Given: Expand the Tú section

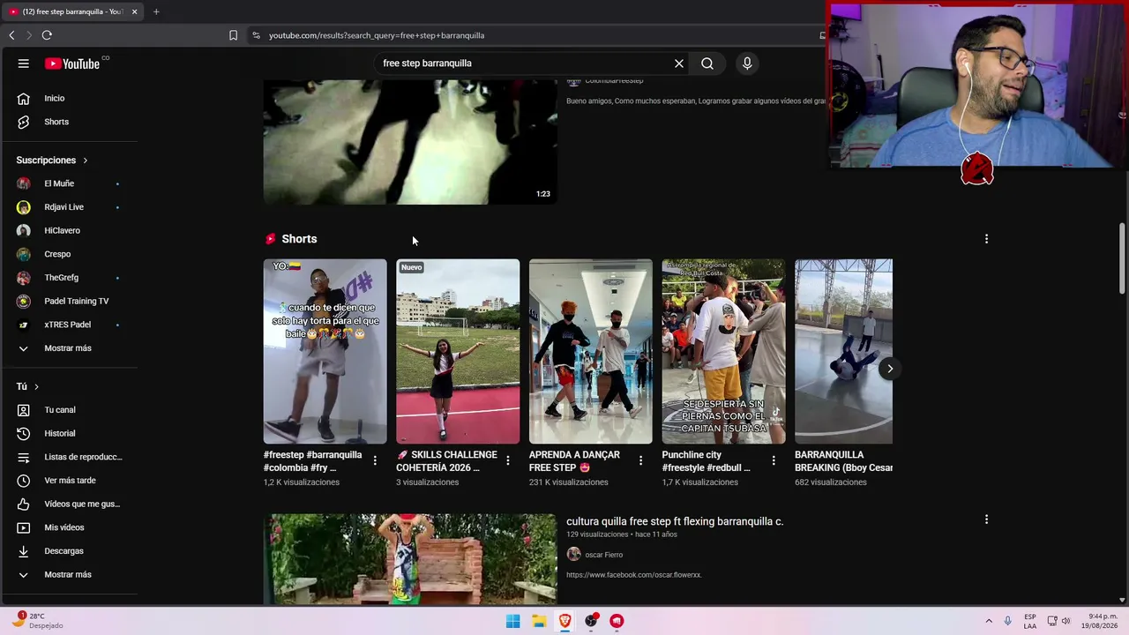Looking at the screenshot, I should click(x=27, y=386).
